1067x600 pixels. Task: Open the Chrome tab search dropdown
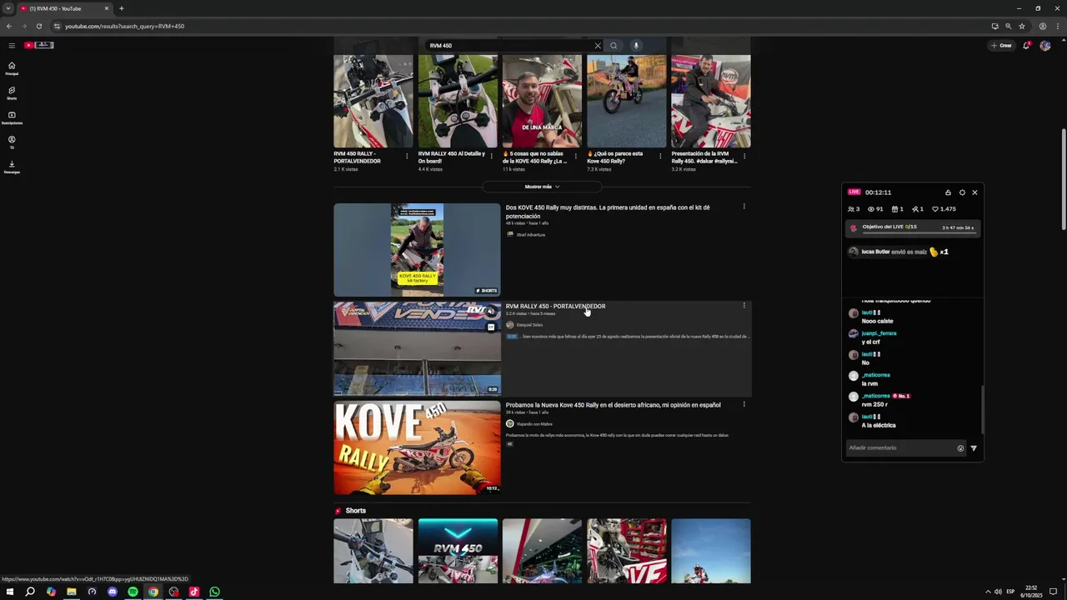(x=8, y=8)
